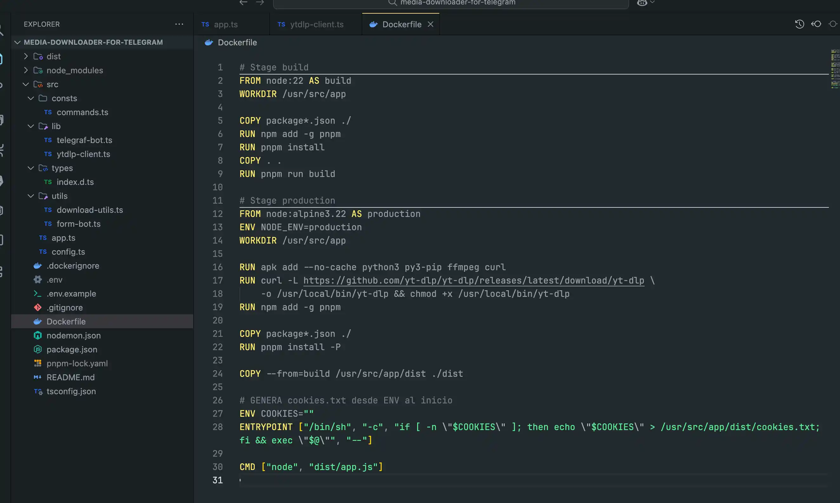Collapse the utils folder chevron
The image size is (840, 503).
point(31,196)
